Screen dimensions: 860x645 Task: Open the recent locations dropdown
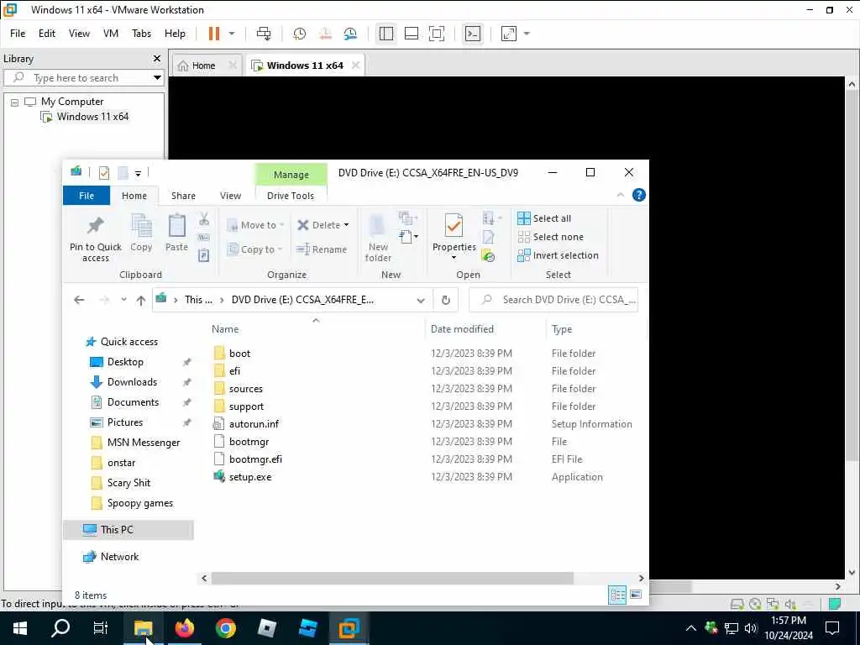pyautogui.click(x=124, y=300)
